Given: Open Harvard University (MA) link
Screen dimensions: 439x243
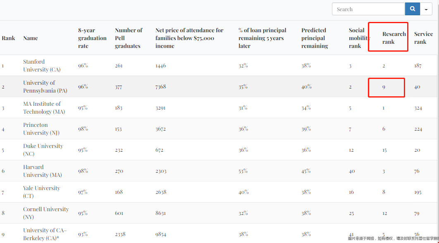Looking at the screenshot, I should point(42,171).
